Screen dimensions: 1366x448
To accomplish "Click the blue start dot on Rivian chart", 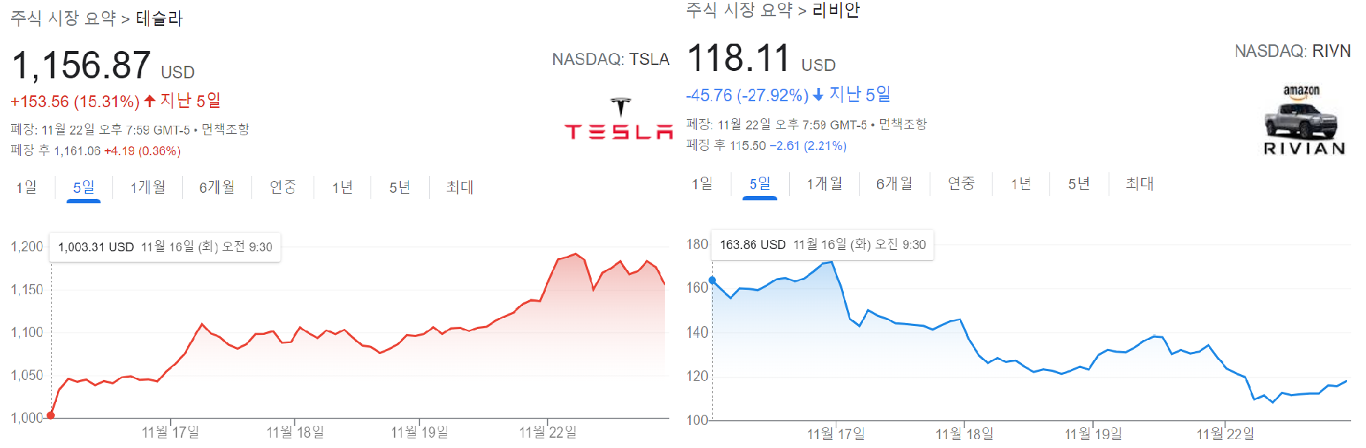I will click(712, 280).
